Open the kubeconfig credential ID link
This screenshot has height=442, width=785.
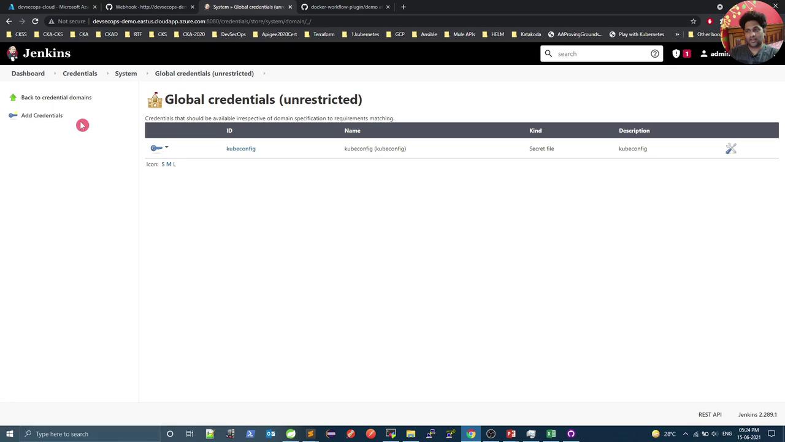point(241,149)
